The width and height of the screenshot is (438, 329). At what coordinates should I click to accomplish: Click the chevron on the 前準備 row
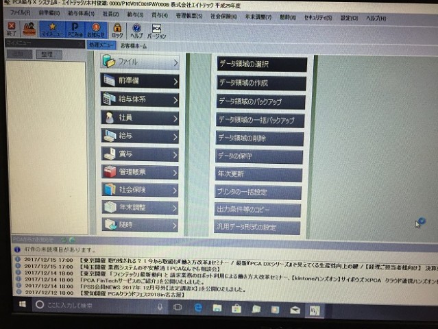click(175, 82)
